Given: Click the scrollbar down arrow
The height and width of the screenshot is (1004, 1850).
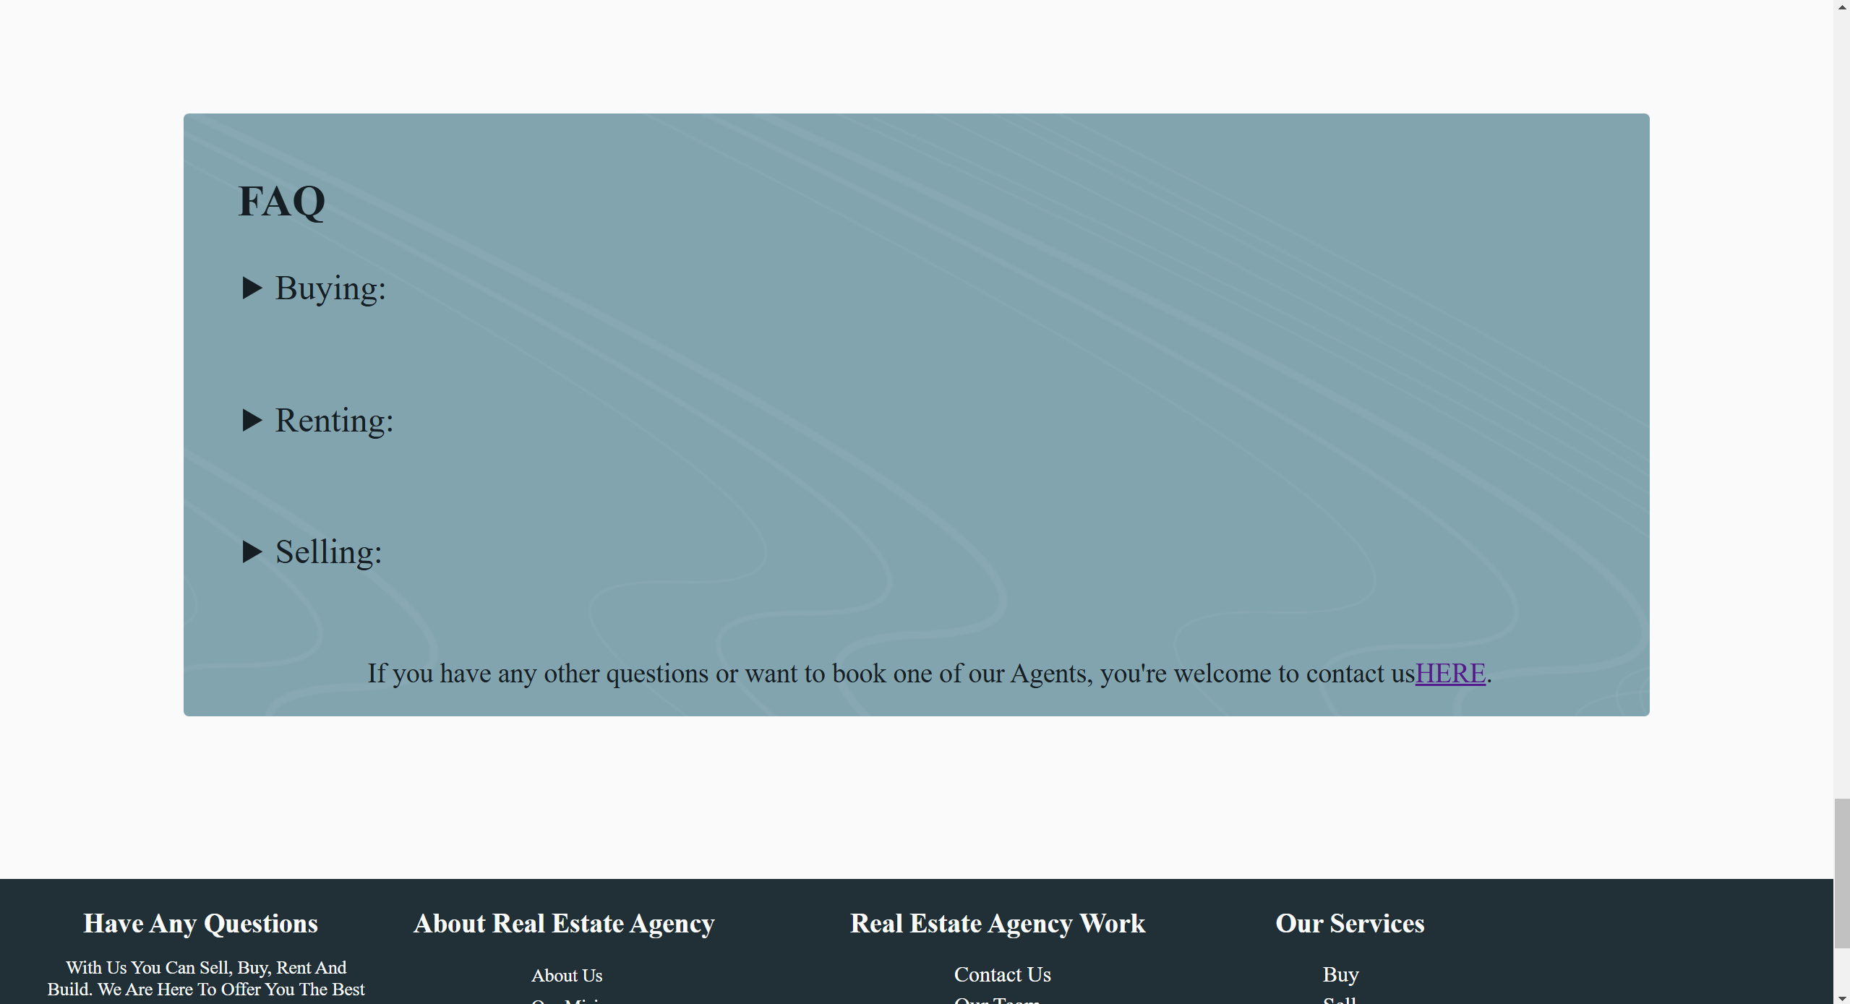Looking at the screenshot, I should [1841, 997].
